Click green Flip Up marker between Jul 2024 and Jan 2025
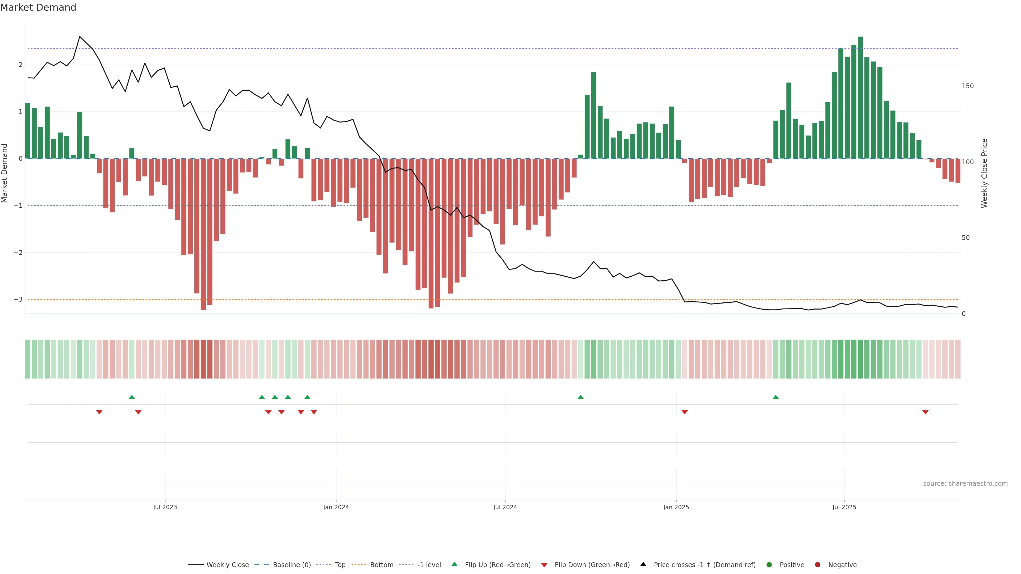 click(581, 397)
